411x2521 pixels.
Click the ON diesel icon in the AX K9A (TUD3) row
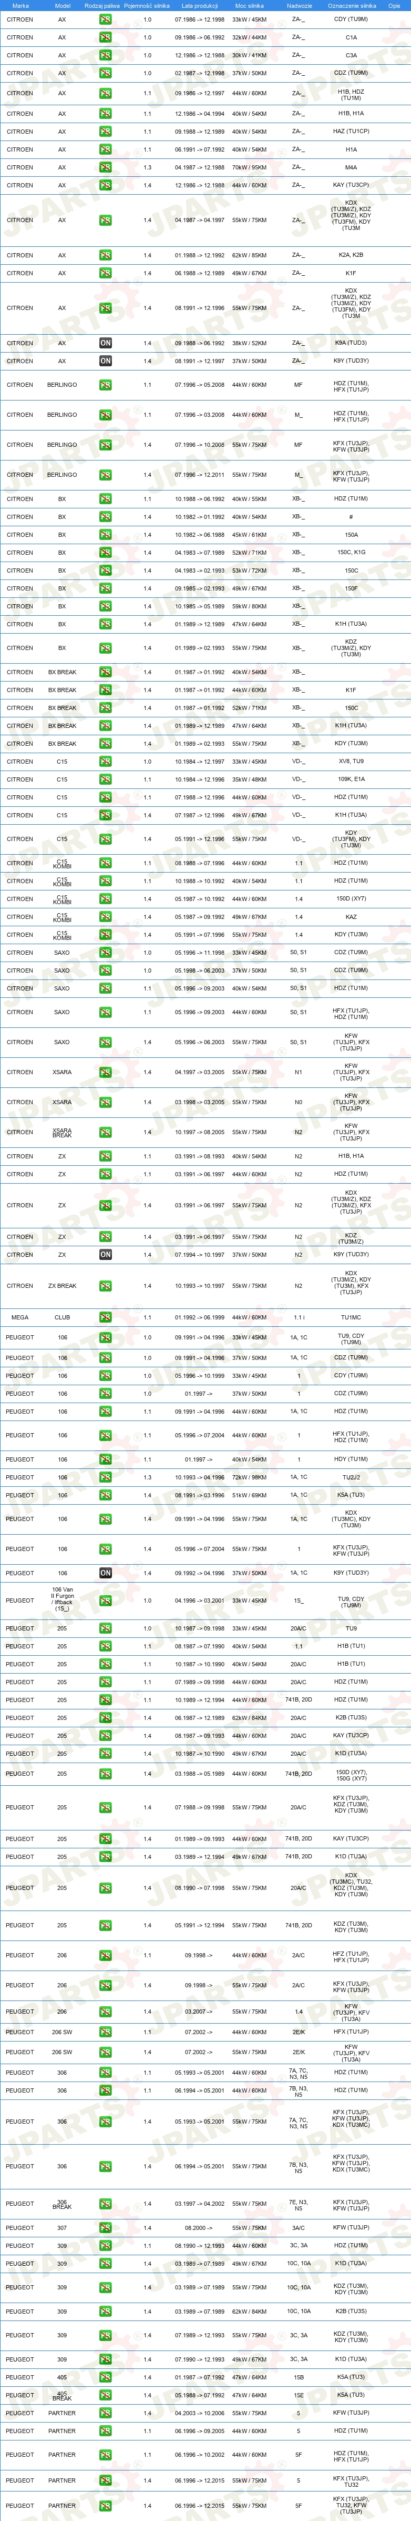pyautogui.click(x=106, y=344)
